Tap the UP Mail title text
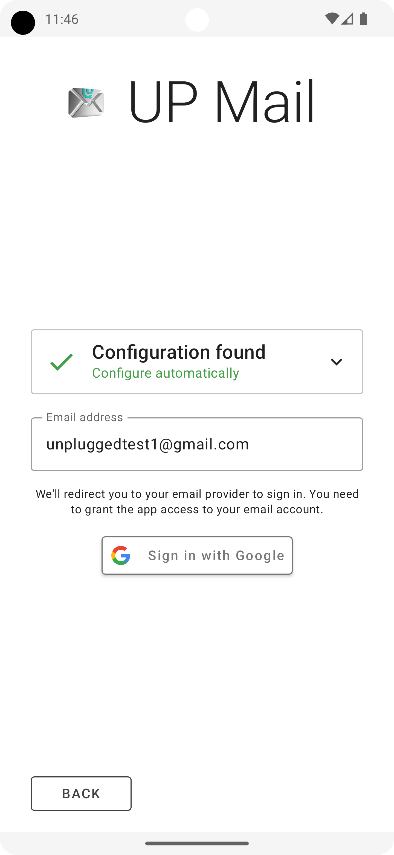Image resolution: width=394 pixels, height=855 pixels. (x=221, y=102)
